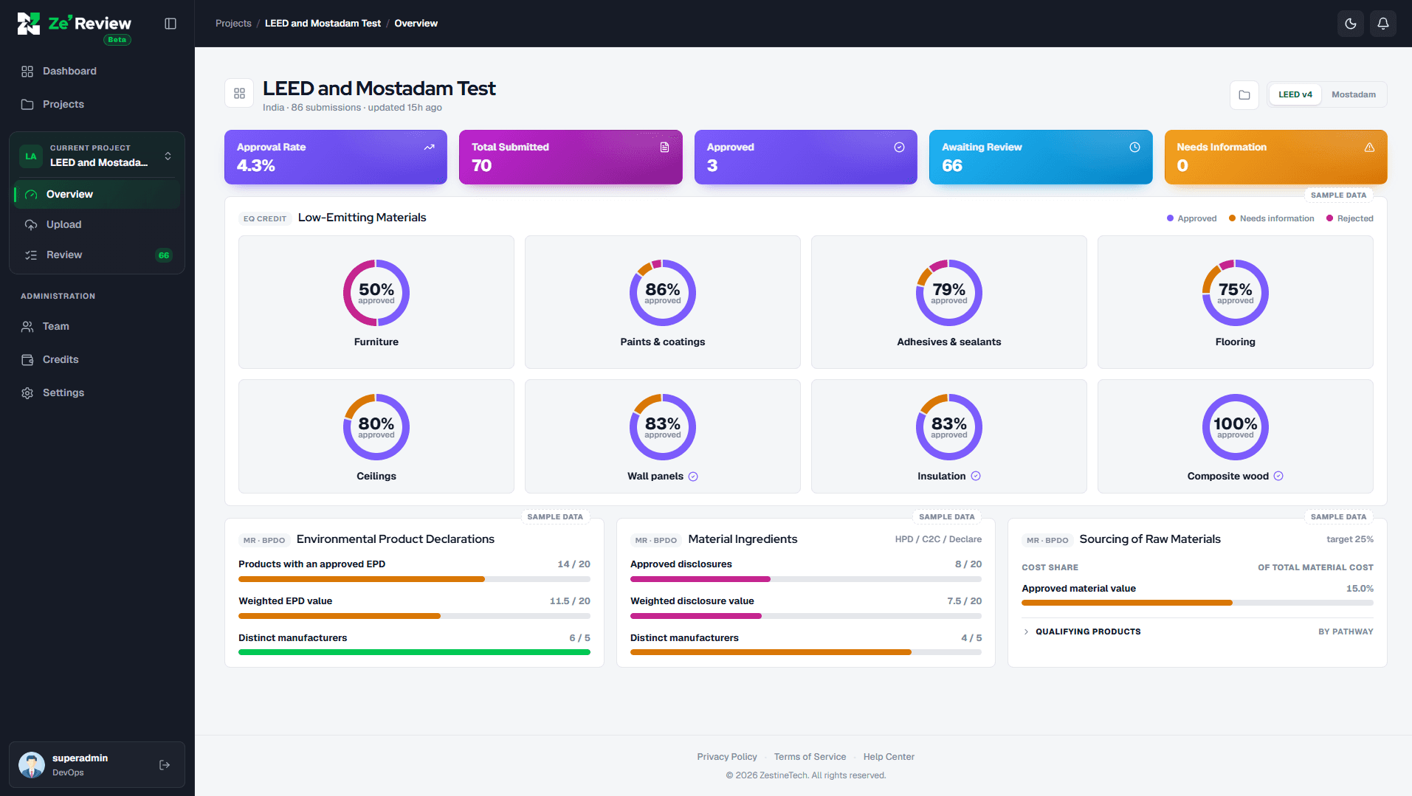
Task: Click the Approved material value progress bar
Action: (1197, 603)
